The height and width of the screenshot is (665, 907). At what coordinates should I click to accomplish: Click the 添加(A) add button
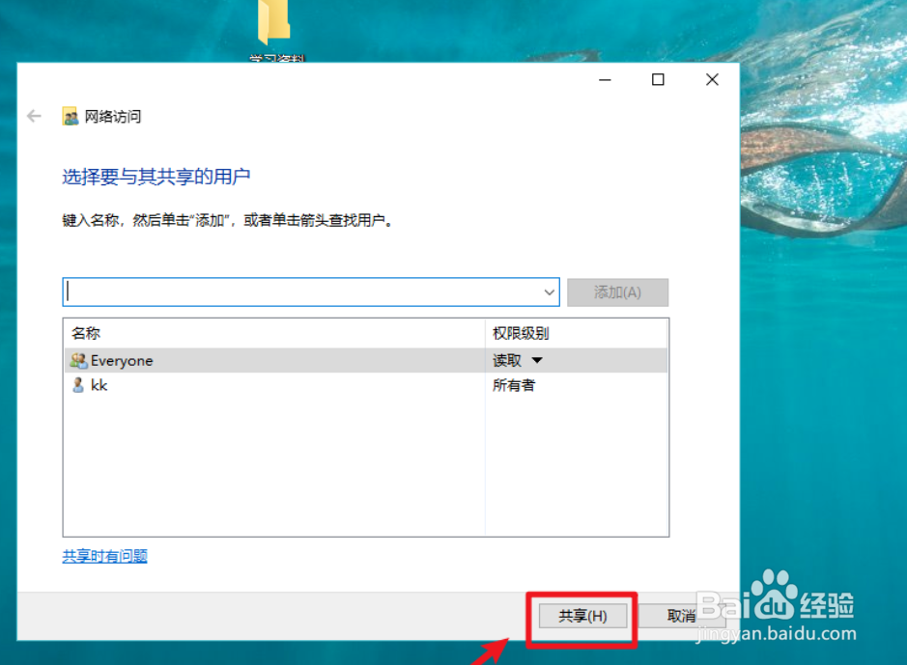click(617, 291)
